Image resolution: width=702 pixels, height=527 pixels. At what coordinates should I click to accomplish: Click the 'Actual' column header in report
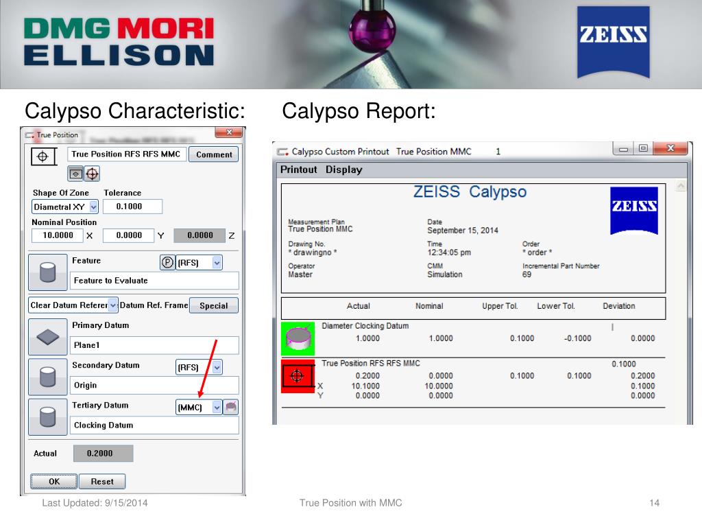(x=358, y=306)
